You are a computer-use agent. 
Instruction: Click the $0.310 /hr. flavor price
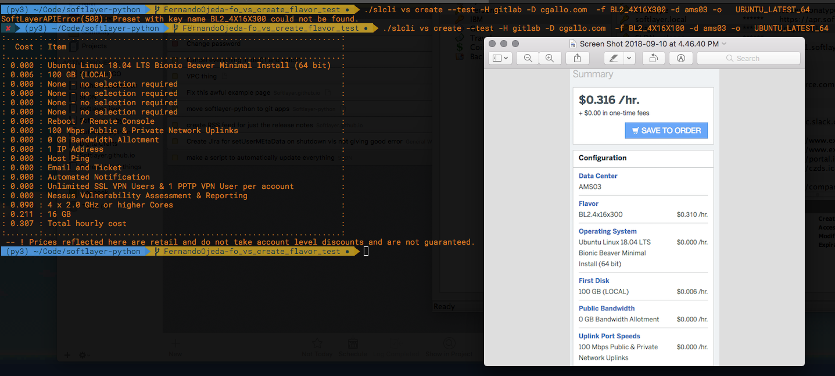(x=692, y=214)
